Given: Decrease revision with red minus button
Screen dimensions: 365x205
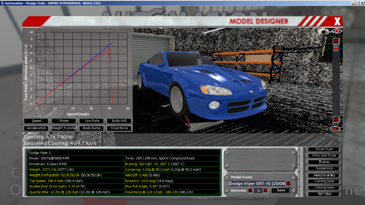Looking at the screenshot, I should (x=250, y=191).
